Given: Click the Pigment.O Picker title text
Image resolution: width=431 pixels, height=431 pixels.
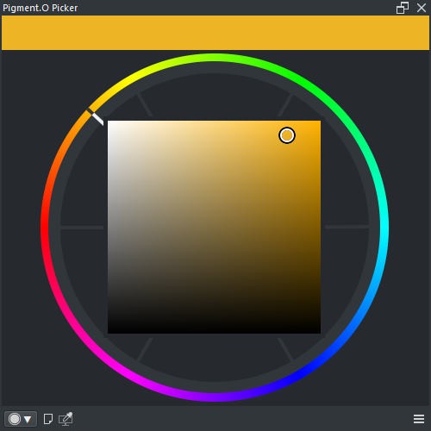Looking at the screenshot, I should click(x=40, y=8).
